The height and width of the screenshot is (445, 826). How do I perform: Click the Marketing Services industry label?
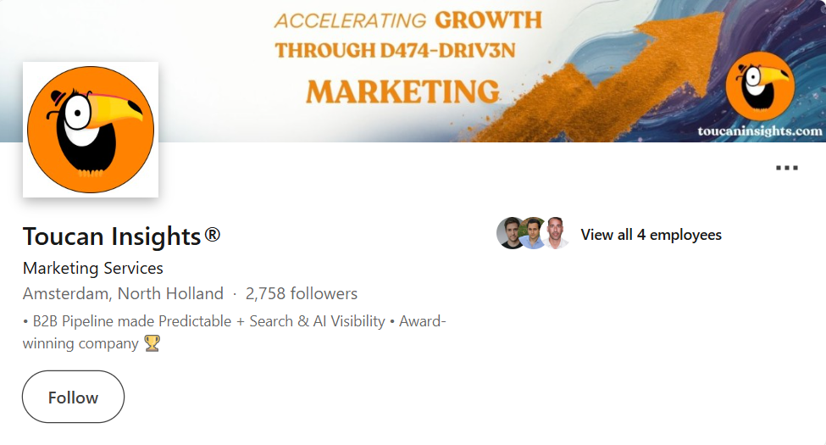click(93, 268)
